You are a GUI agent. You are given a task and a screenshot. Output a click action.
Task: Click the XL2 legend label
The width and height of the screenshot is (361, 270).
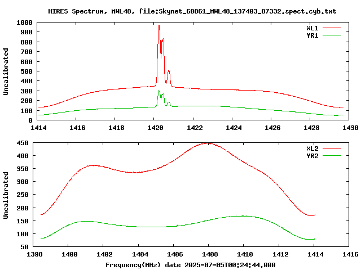pos(312,148)
